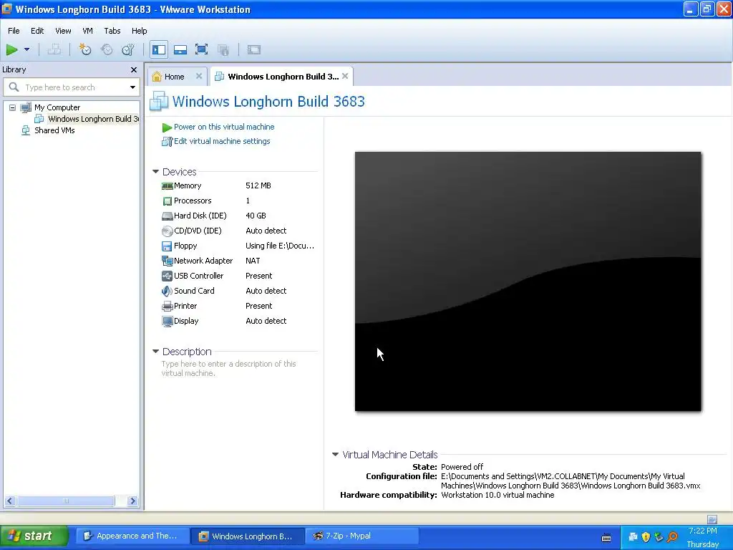Screen dimensions: 733x550
Task: Take a snapshot using toolbar icon
Action: click(84, 49)
